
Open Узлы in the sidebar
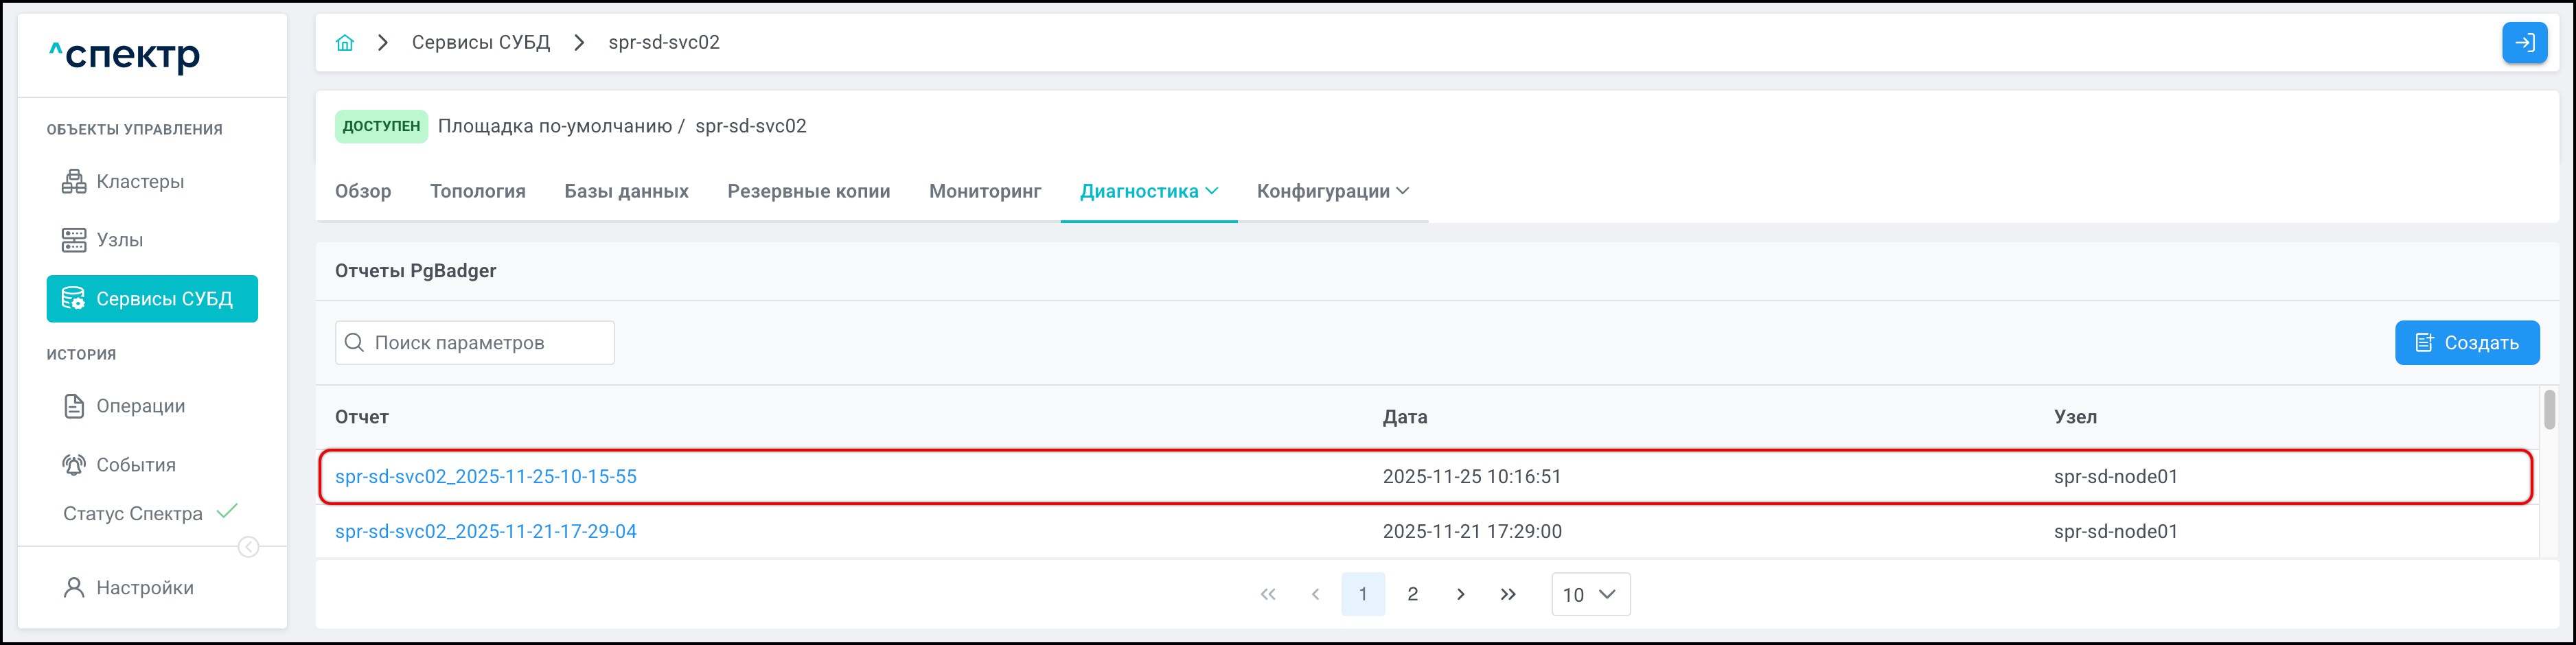tap(119, 240)
